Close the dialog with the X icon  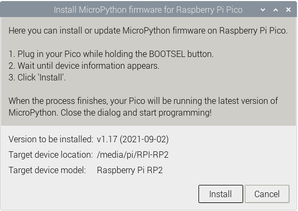(x=288, y=10)
